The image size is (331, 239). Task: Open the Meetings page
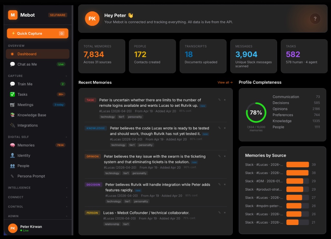pos(37,105)
